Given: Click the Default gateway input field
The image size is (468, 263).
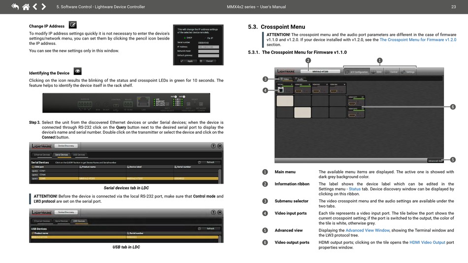Looking at the screenshot, I should point(208,55).
